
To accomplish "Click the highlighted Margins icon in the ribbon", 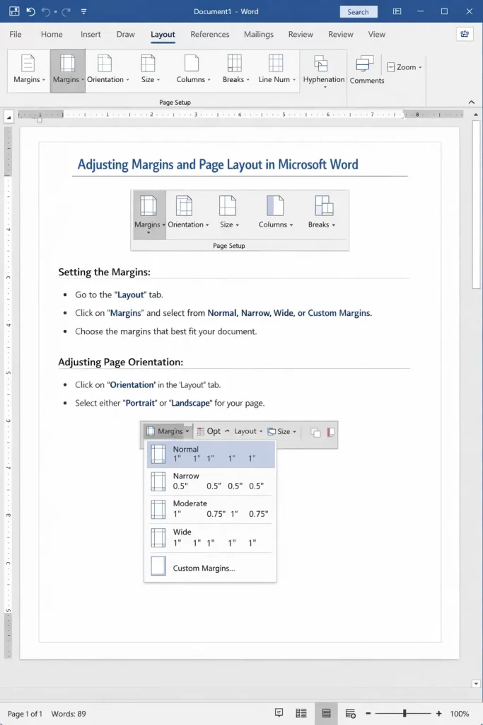I will [67, 63].
